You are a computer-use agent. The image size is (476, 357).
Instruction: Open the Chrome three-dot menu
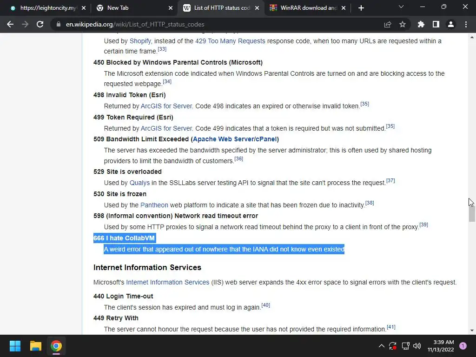(466, 24)
